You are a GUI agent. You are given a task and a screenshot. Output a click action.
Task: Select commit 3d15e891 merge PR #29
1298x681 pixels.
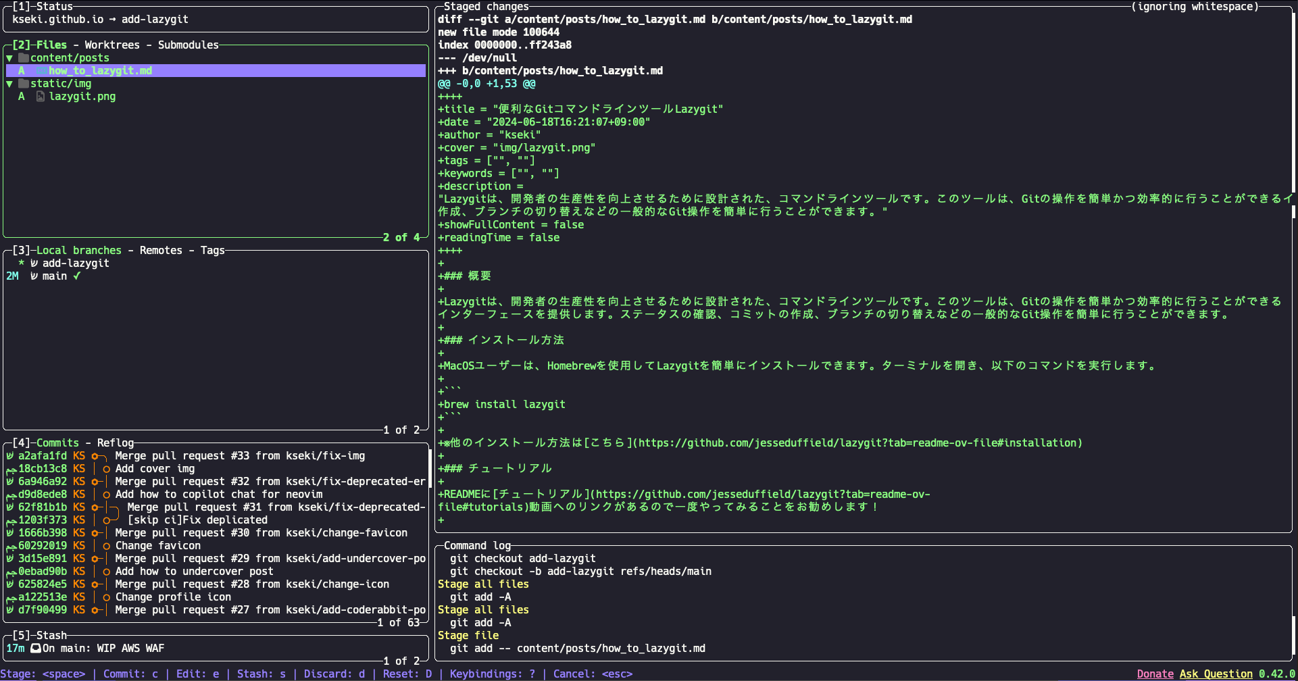pos(216,559)
